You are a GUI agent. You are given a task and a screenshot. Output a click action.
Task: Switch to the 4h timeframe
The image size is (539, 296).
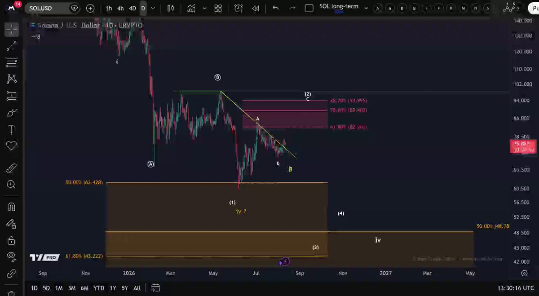coord(120,8)
